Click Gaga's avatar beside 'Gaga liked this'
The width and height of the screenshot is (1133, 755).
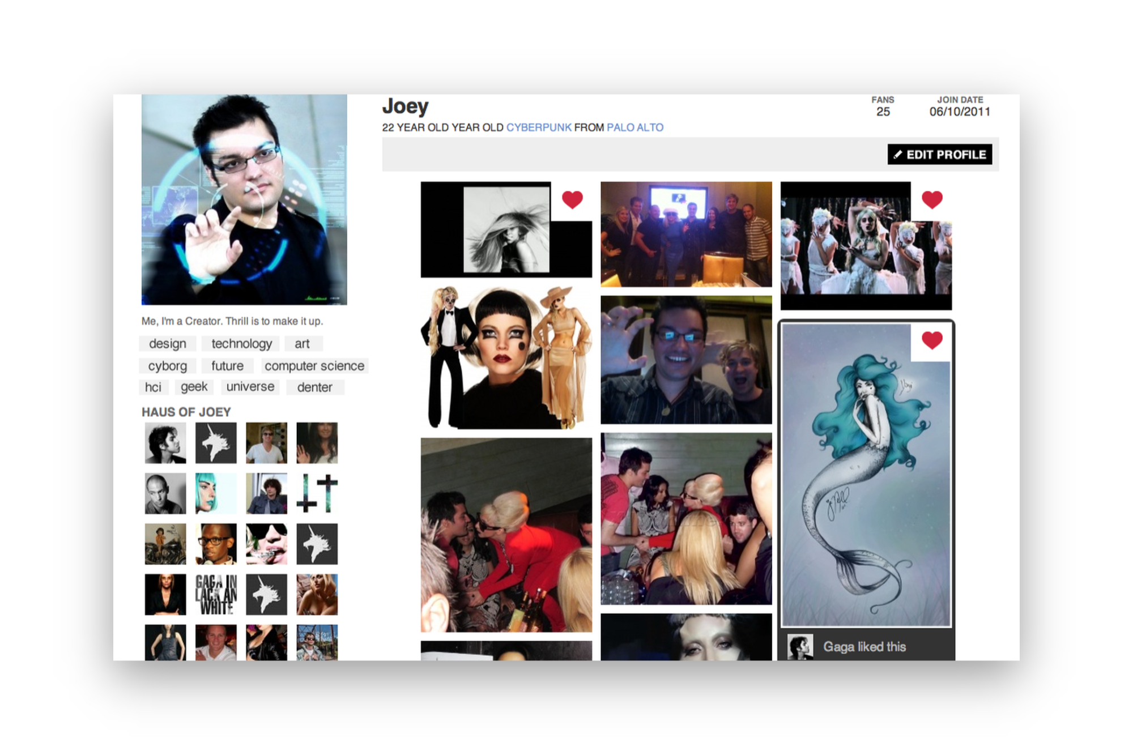point(800,647)
